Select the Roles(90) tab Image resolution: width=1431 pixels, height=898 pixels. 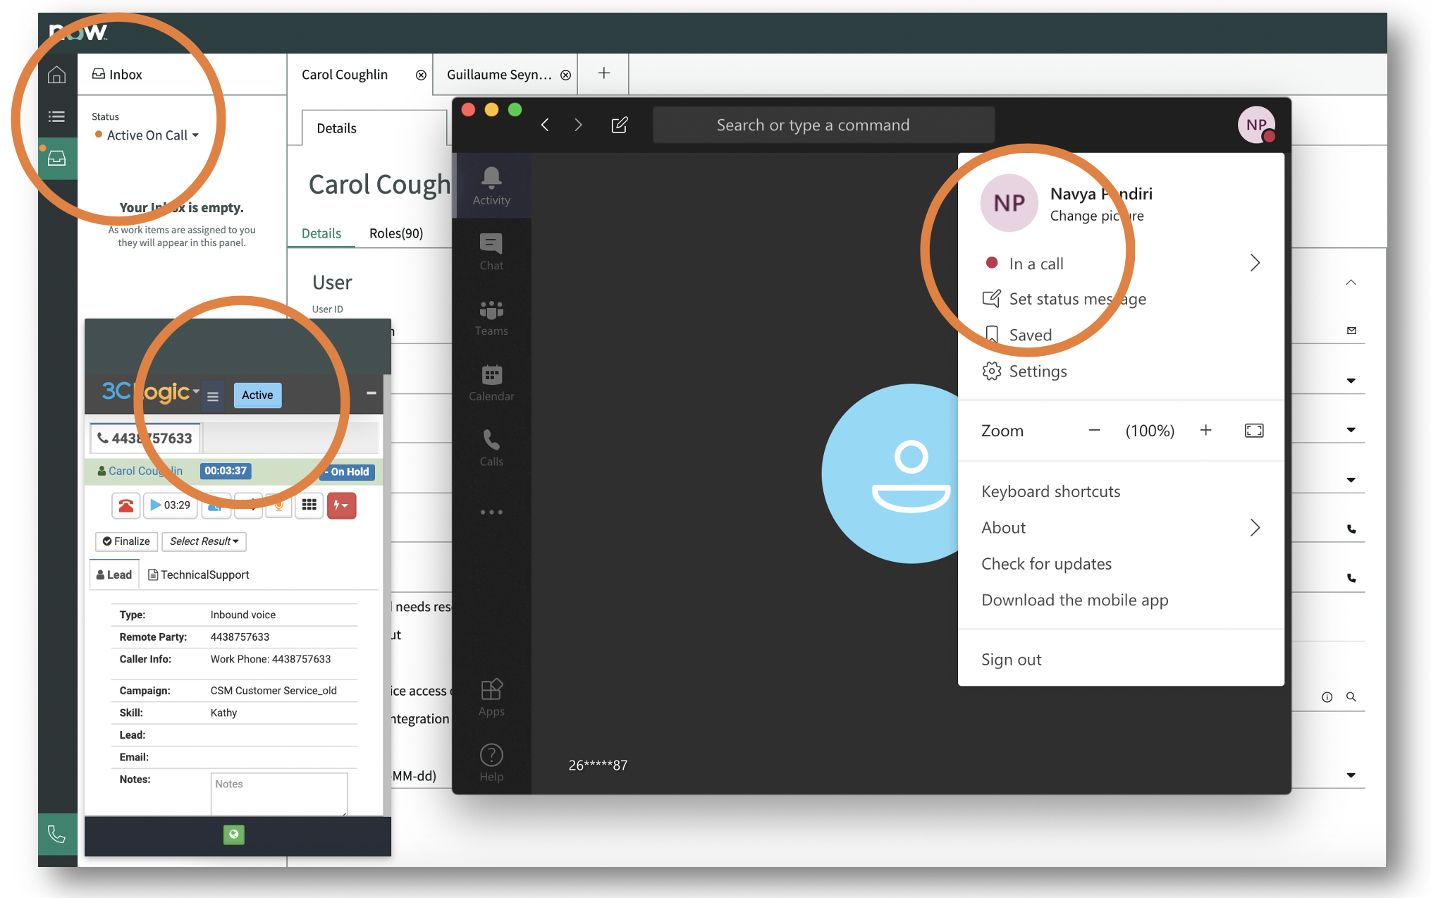coord(396,233)
